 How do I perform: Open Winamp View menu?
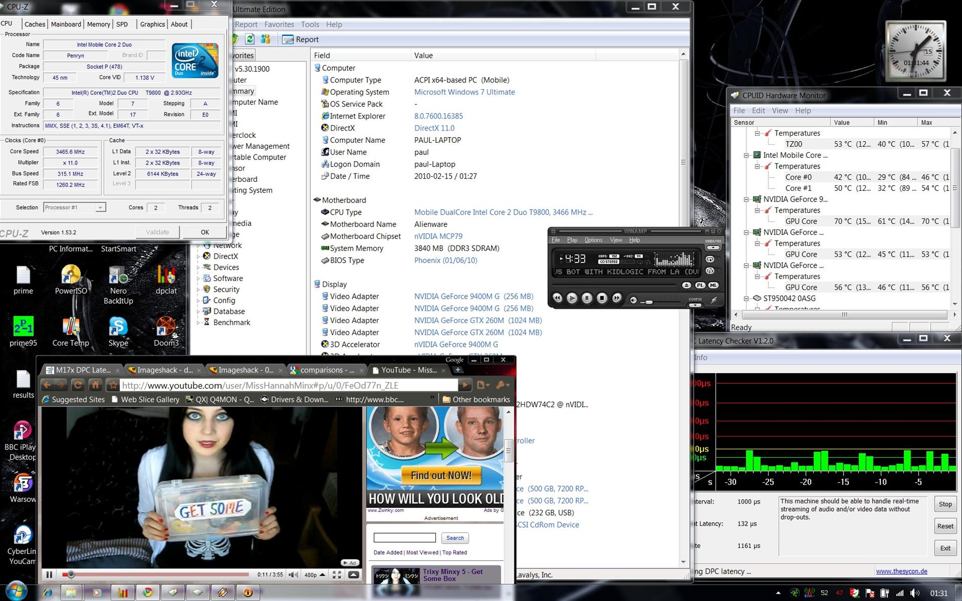(x=616, y=240)
